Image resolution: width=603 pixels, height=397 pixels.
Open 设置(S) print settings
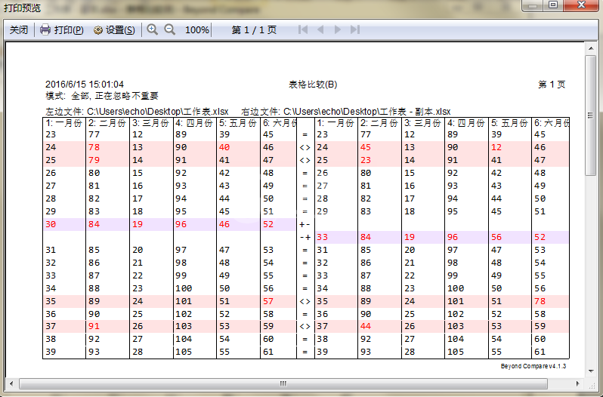(x=120, y=30)
